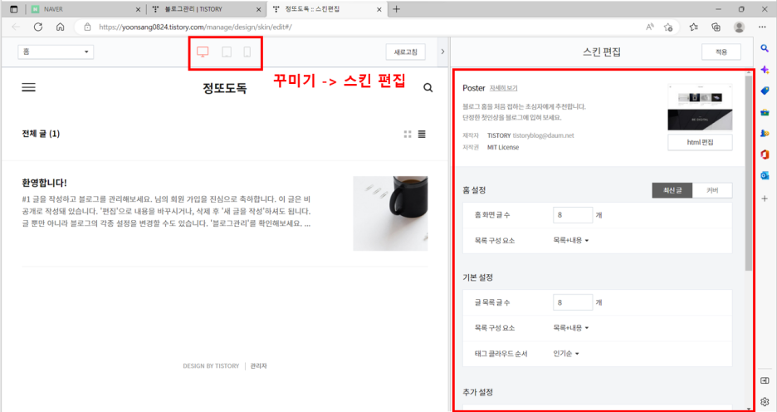Open Edge sidebar search icon
The image size is (777, 412).
[765, 48]
